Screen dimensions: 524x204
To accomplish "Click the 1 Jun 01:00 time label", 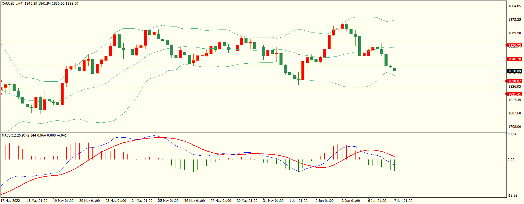I will coord(298,201).
